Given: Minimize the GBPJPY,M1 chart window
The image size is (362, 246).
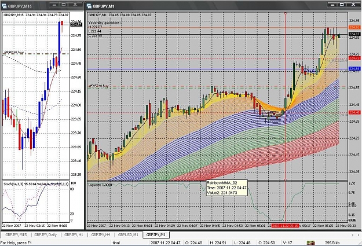Looking at the screenshot, I should tap(332, 5).
